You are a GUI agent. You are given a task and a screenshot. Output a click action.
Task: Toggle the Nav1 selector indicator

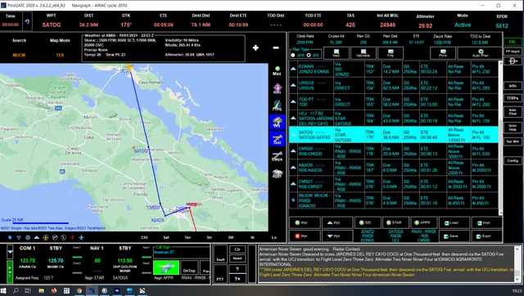click(x=147, y=257)
